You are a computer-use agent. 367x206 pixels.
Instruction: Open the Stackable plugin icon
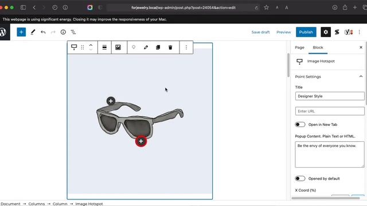[x=337, y=32]
